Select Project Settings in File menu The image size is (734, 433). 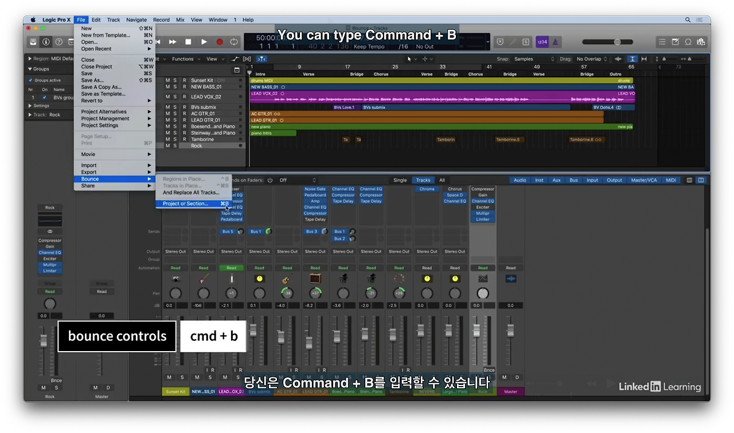(115, 125)
